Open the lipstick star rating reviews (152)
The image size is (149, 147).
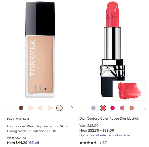[x=93, y=143]
